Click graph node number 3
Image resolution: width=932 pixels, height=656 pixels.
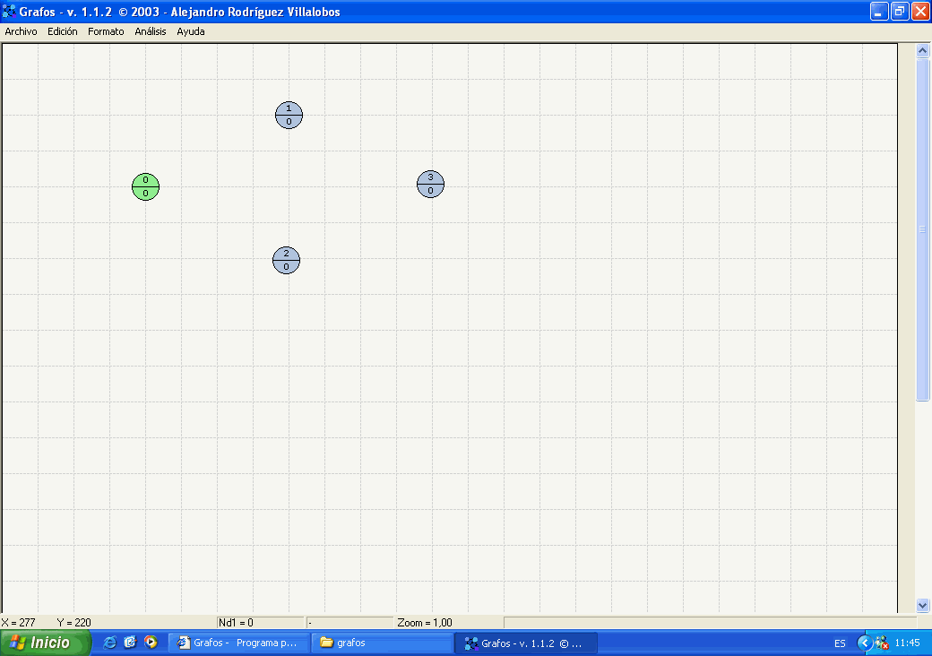[x=430, y=184]
